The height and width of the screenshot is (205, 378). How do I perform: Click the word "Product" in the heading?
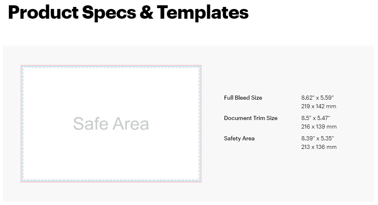[x=42, y=13]
